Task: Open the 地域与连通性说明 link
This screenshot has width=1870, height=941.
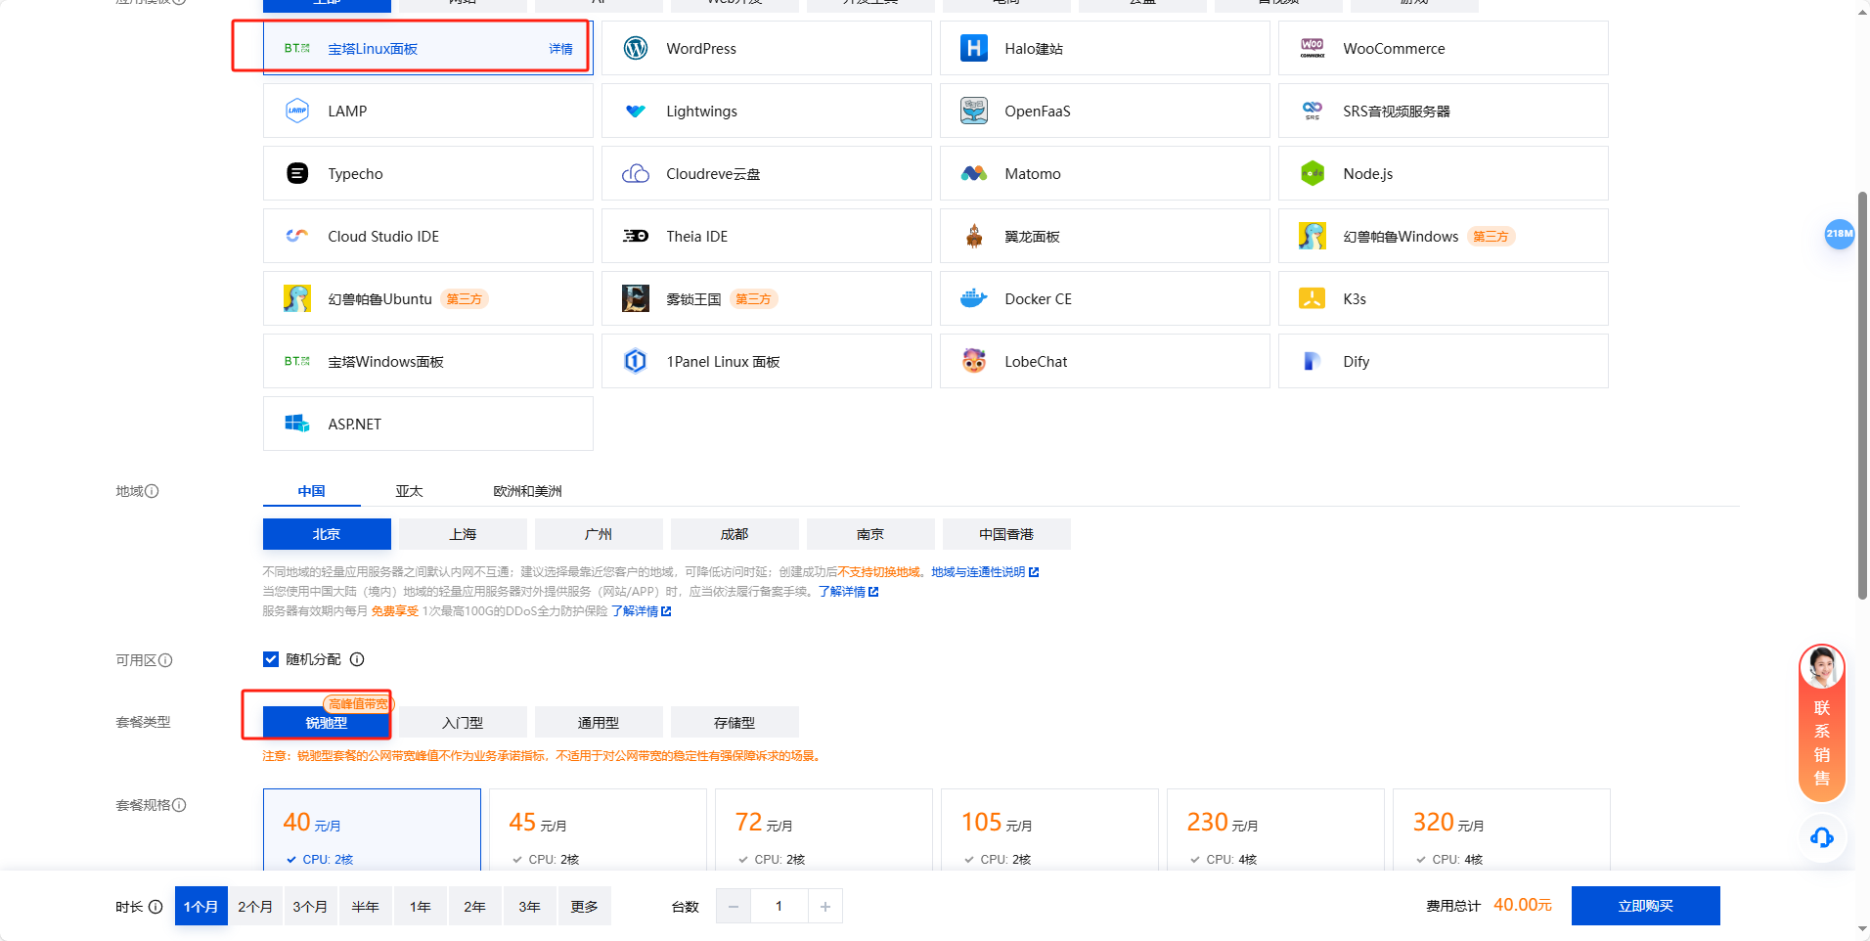Action: [x=985, y=572]
